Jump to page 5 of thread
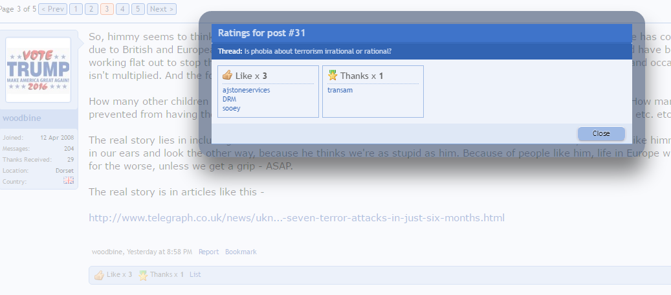 pyautogui.click(x=138, y=9)
